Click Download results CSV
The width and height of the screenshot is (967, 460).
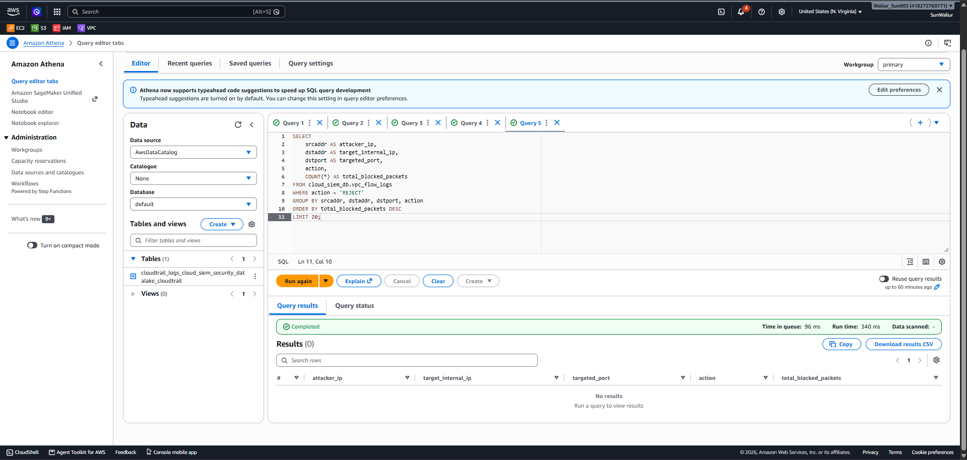904,344
